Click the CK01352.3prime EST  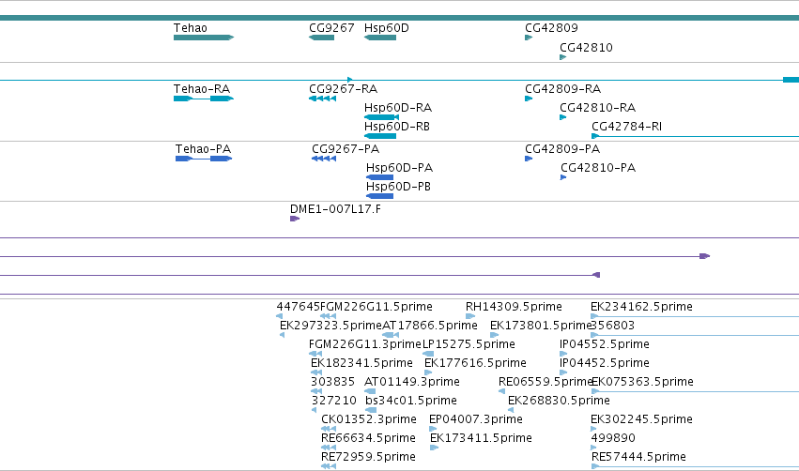pos(329,429)
